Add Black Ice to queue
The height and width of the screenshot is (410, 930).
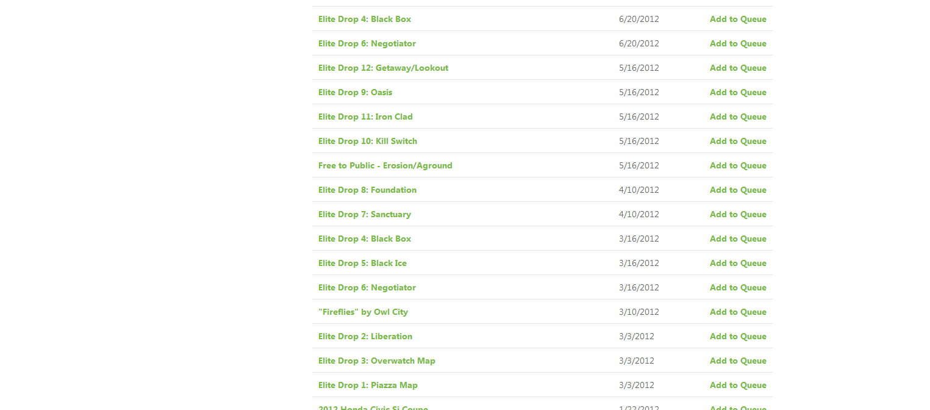click(x=738, y=263)
